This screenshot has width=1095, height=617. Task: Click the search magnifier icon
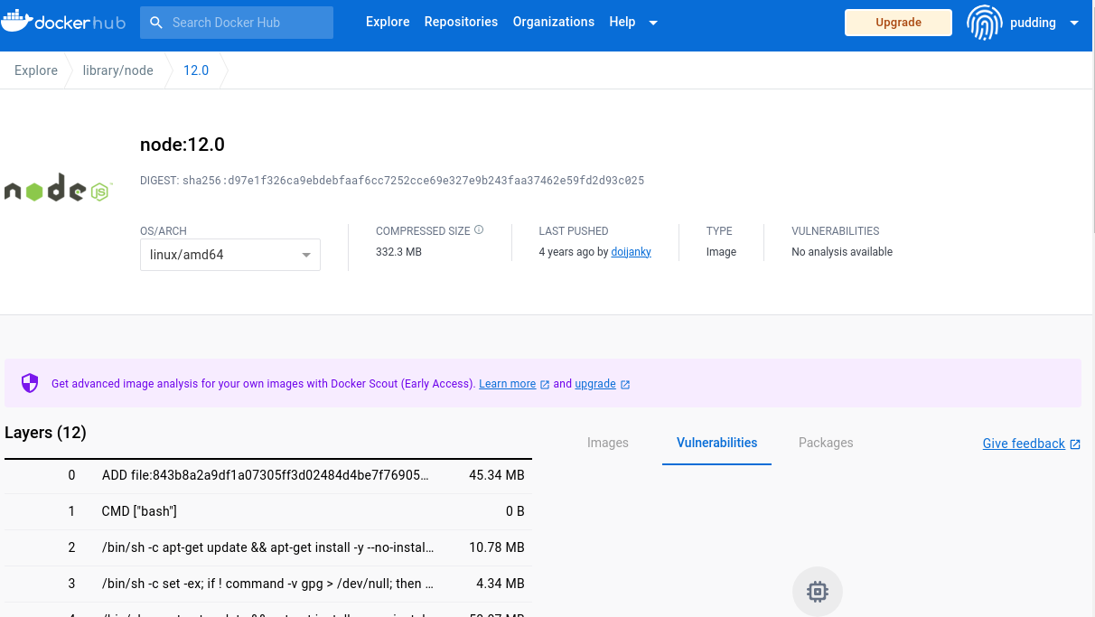click(x=156, y=23)
